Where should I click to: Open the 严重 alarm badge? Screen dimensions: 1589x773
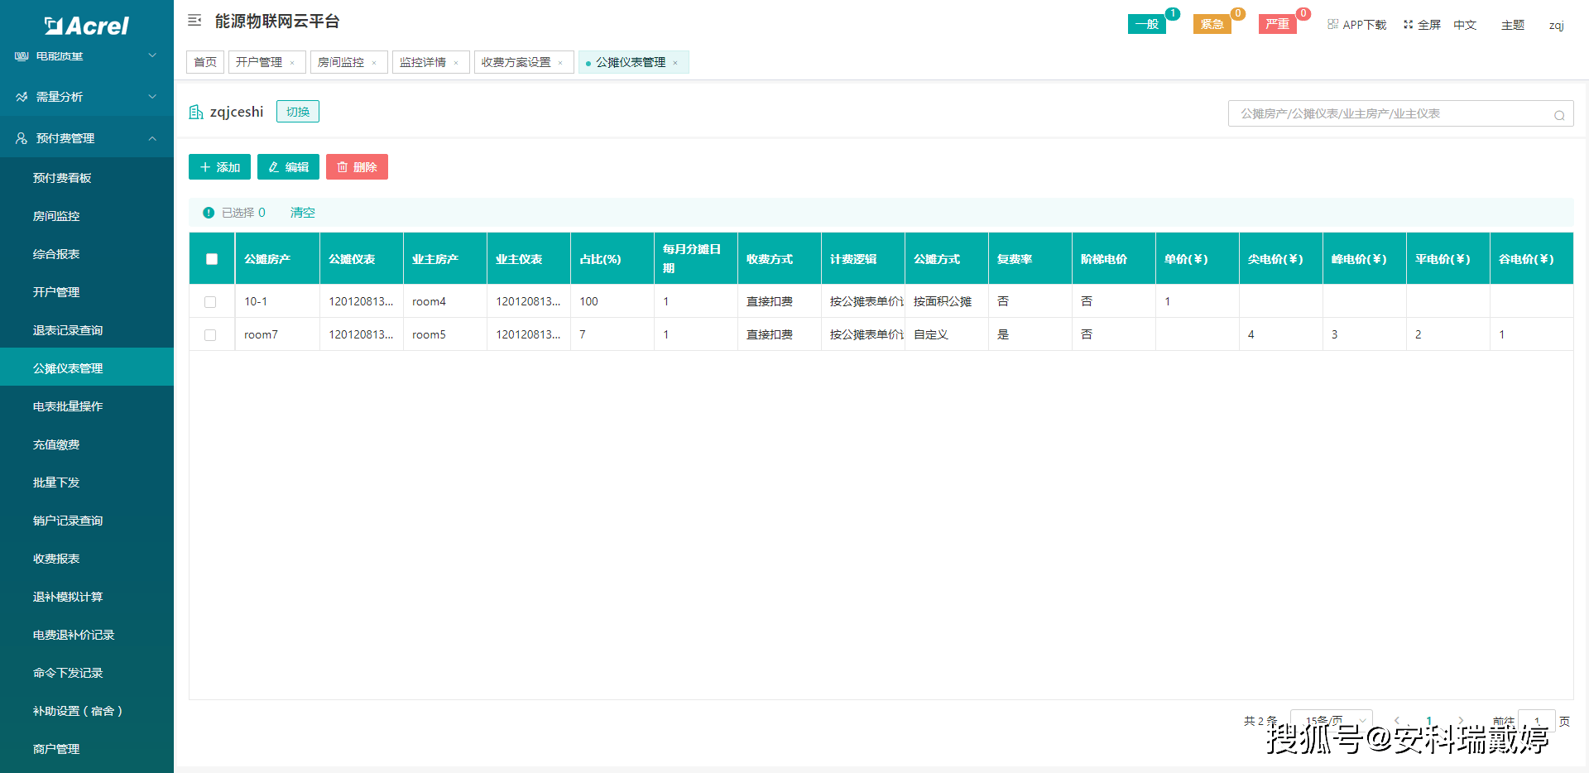1278,24
